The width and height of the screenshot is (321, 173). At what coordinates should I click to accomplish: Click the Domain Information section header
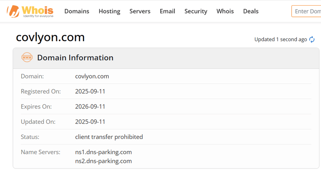(166, 58)
